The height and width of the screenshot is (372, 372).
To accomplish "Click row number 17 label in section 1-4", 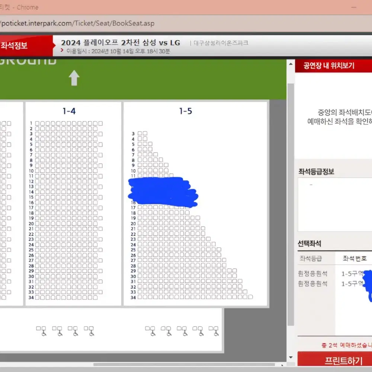I will (31, 208).
